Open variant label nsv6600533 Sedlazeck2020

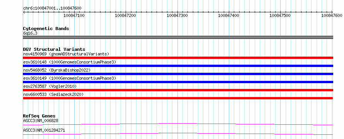pos(53,94)
